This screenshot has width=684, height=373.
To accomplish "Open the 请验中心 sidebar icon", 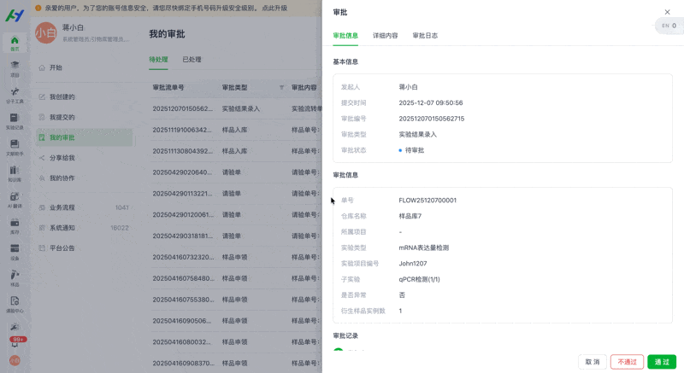I will pos(15,304).
